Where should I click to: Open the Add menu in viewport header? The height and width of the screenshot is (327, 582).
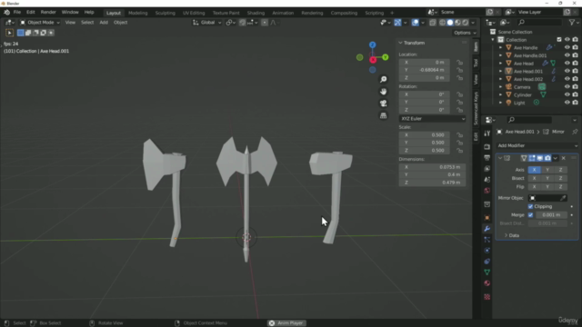[x=104, y=23]
